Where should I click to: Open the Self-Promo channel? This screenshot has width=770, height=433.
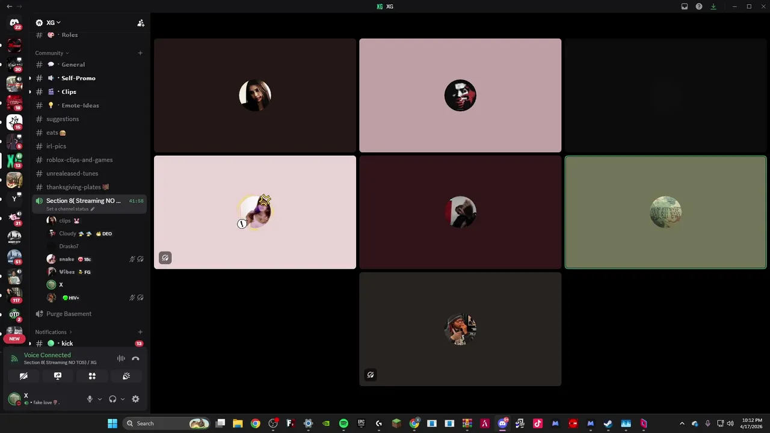tap(89, 78)
